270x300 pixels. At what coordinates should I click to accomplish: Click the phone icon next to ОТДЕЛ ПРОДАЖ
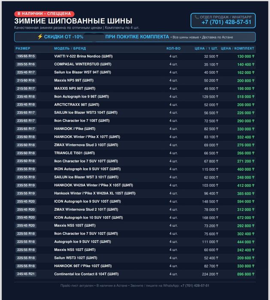197,17
